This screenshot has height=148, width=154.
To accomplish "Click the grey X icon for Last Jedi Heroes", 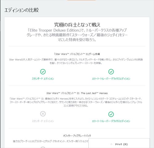I will (43, 114).
